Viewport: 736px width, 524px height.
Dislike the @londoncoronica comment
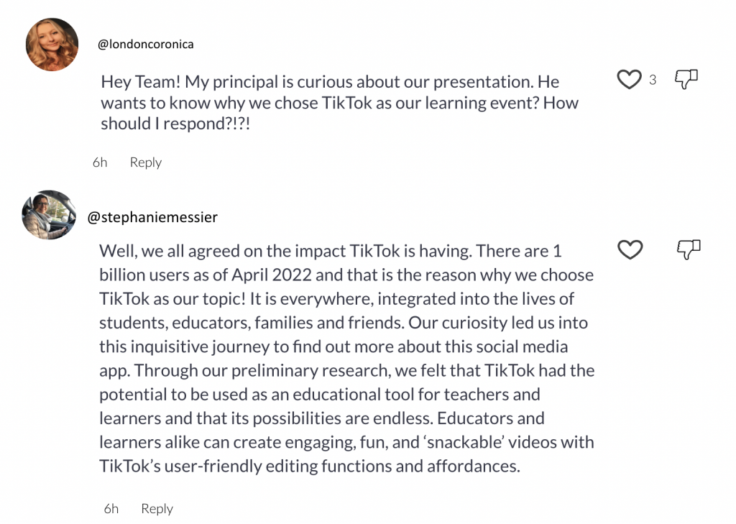pyautogui.click(x=688, y=80)
